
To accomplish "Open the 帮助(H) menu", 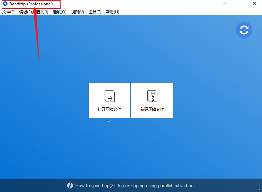I will (112, 12).
